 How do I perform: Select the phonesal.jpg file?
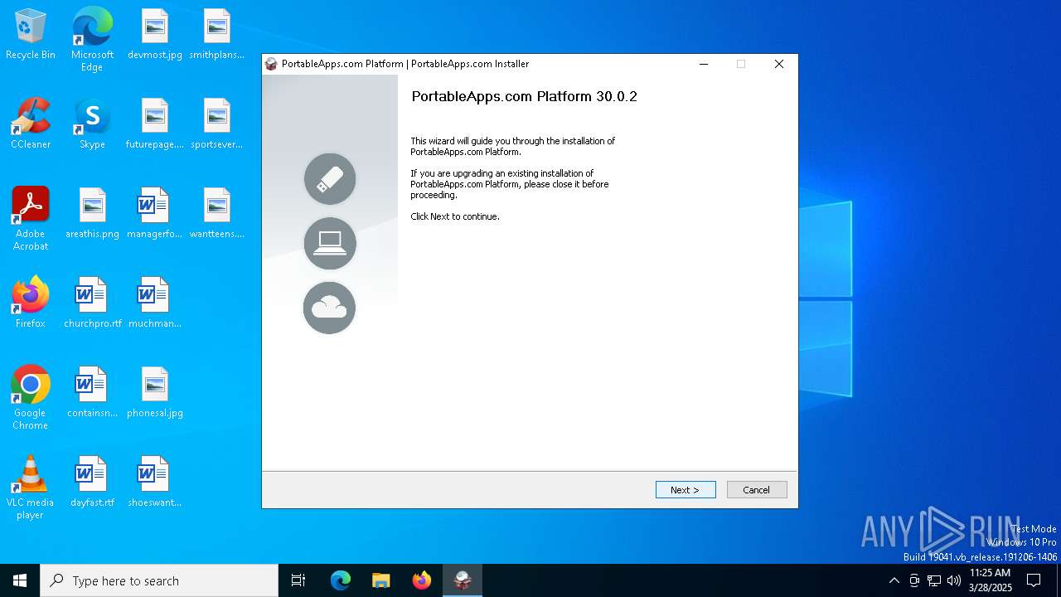coord(155,393)
